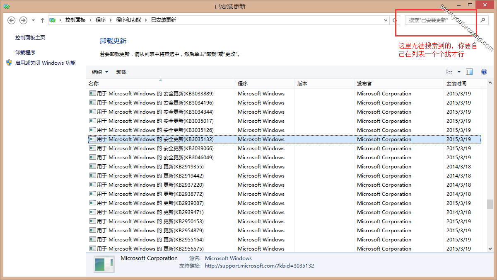Navigate to 控制面板 in the breadcrumb
This screenshot has width=497, height=280.
pos(75,20)
